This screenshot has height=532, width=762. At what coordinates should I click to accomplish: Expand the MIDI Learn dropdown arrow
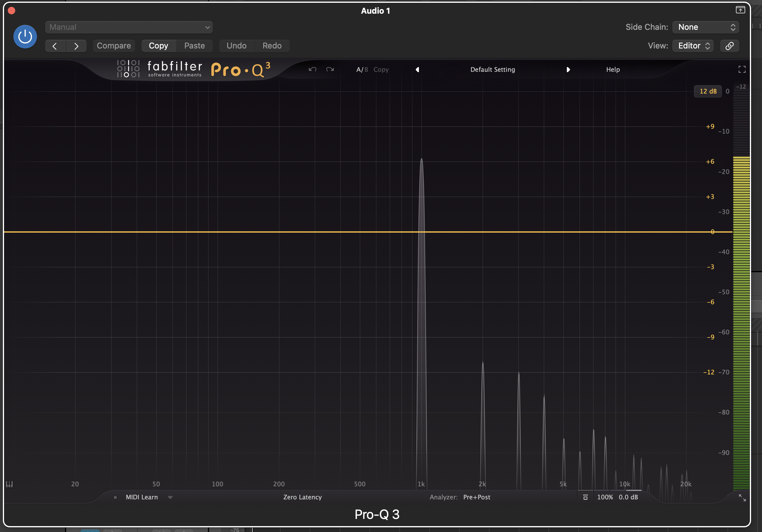point(170,498)
